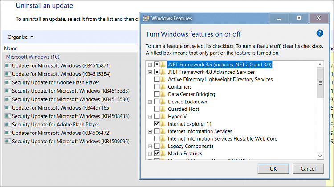Check the Data Center Bridging box
The height and width of the screenshot is (187, 334).
pos(157,94)
